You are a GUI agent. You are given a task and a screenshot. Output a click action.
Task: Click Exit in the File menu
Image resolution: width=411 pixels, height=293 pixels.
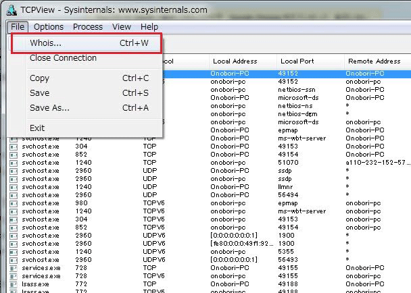pos(87,128)
